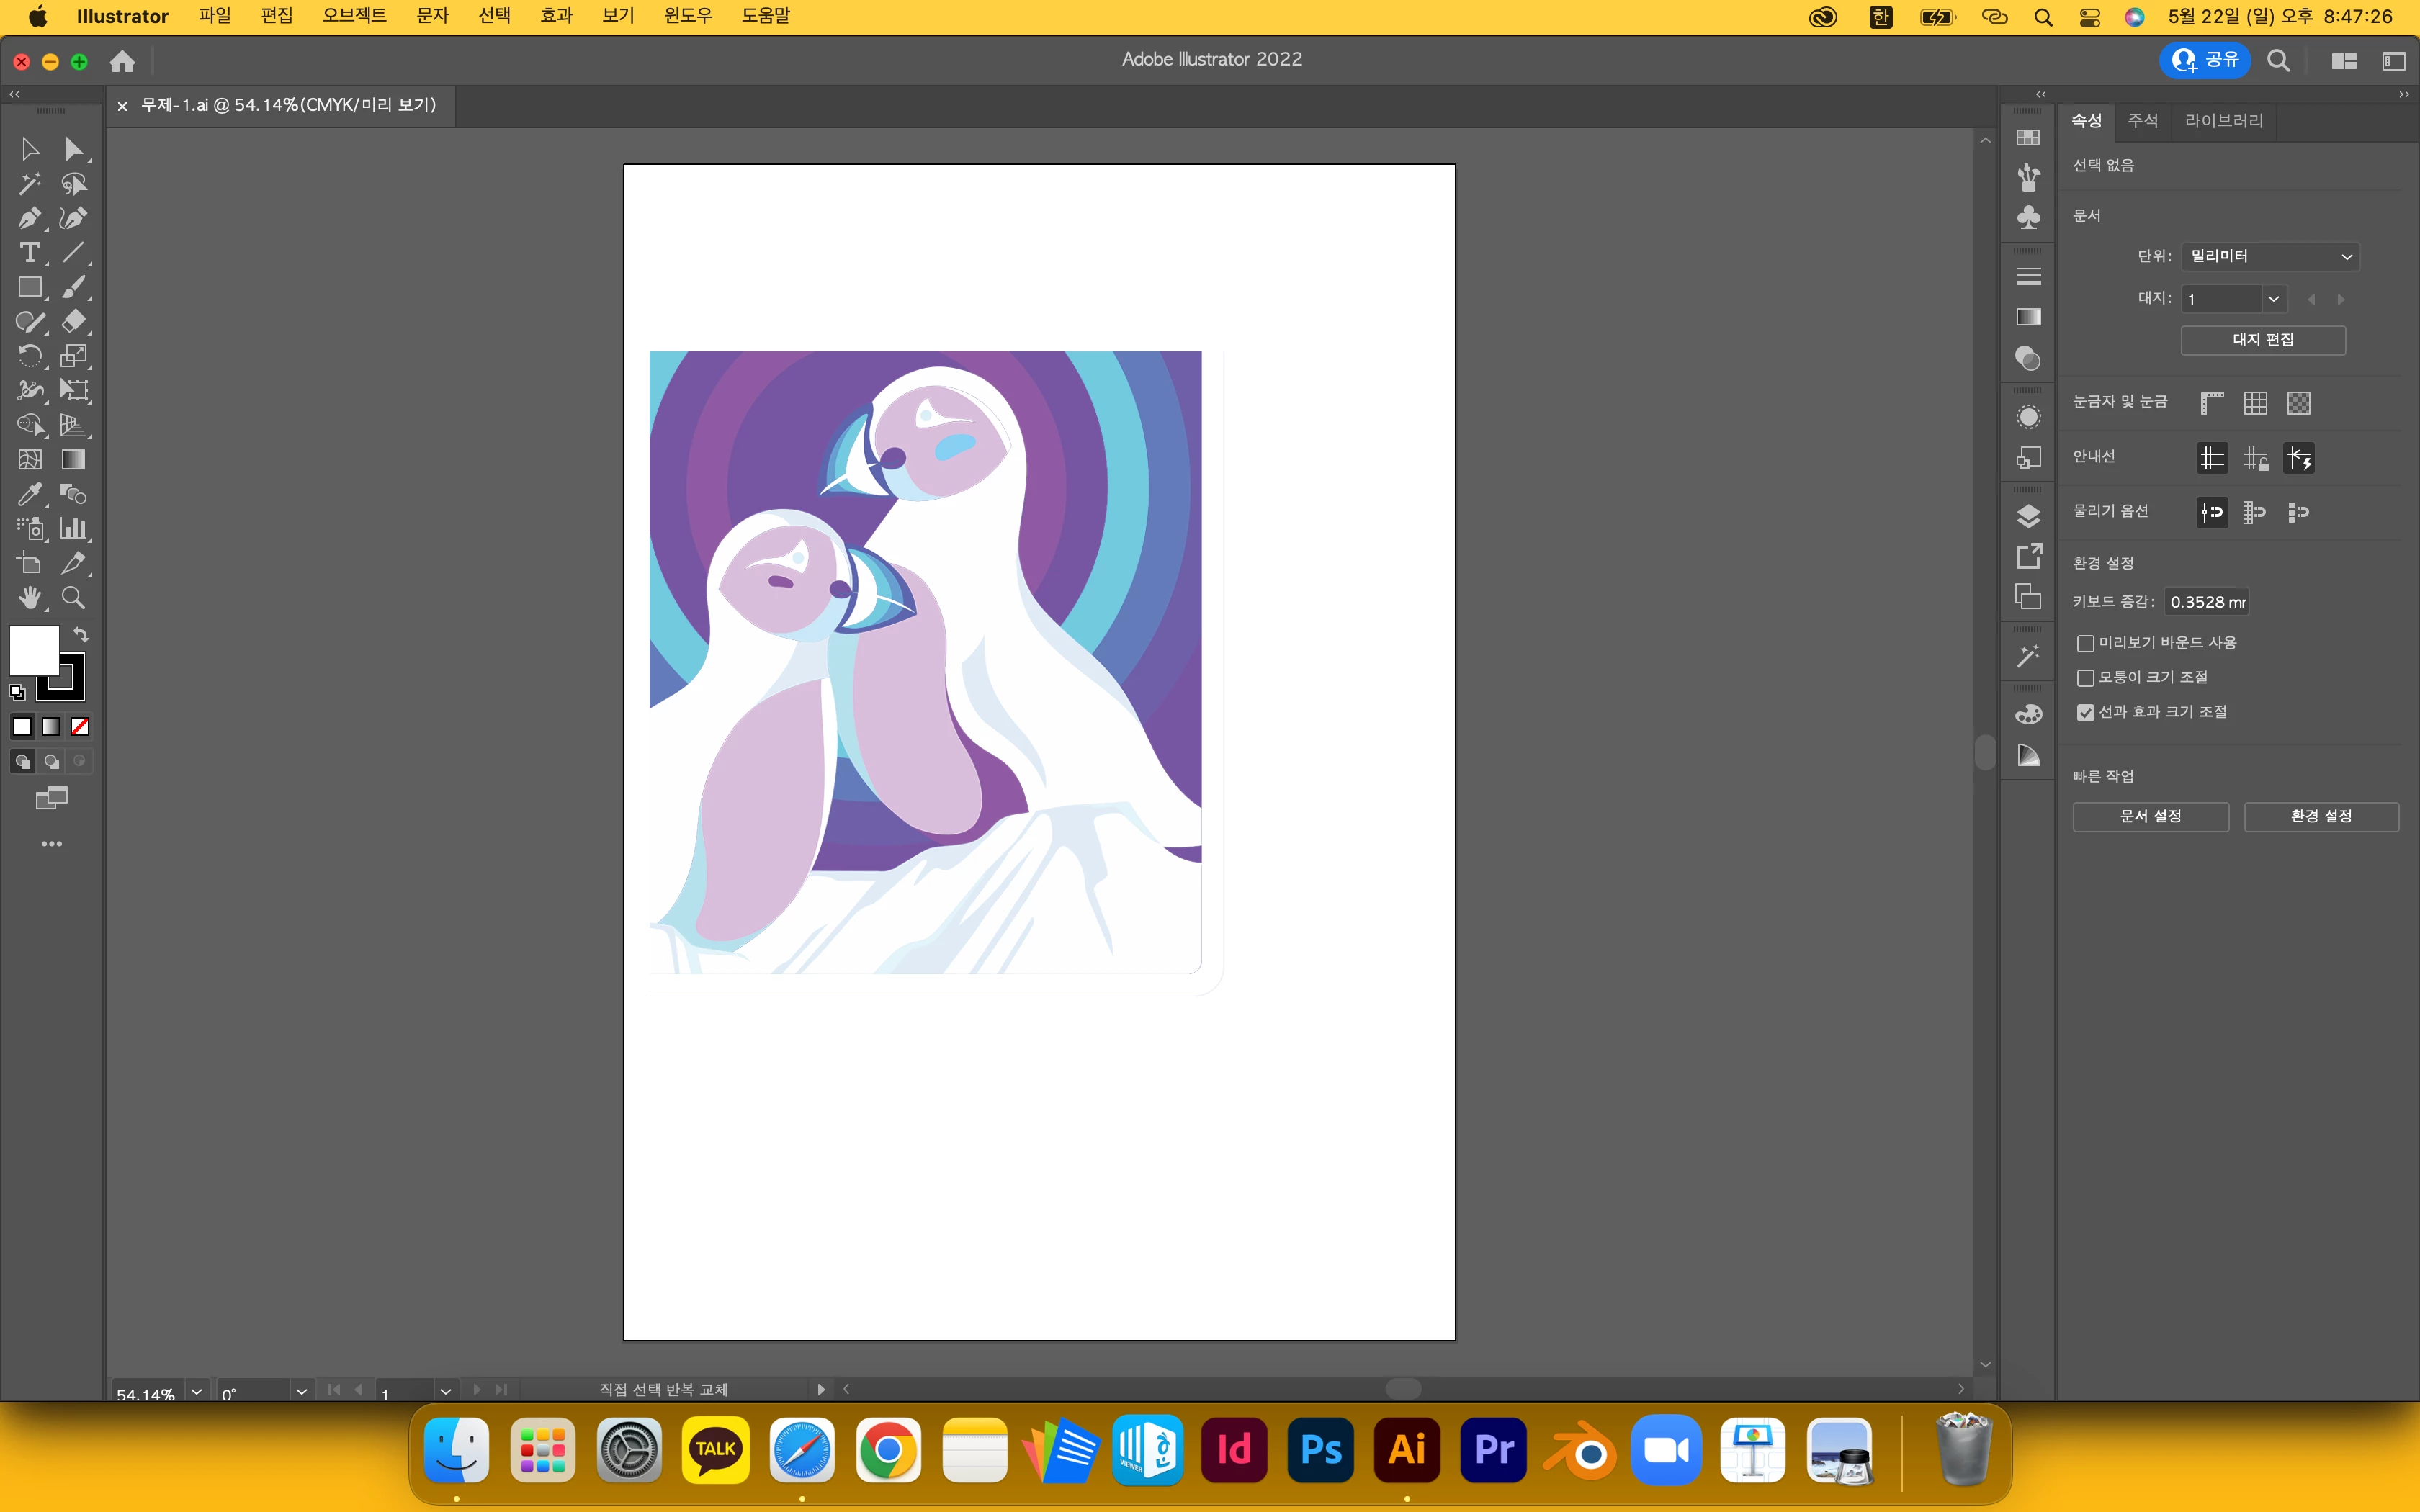This screenshot has width=2420, height=1512.
Task: Select the Magic Wand tool
Action: click(29, 184)
